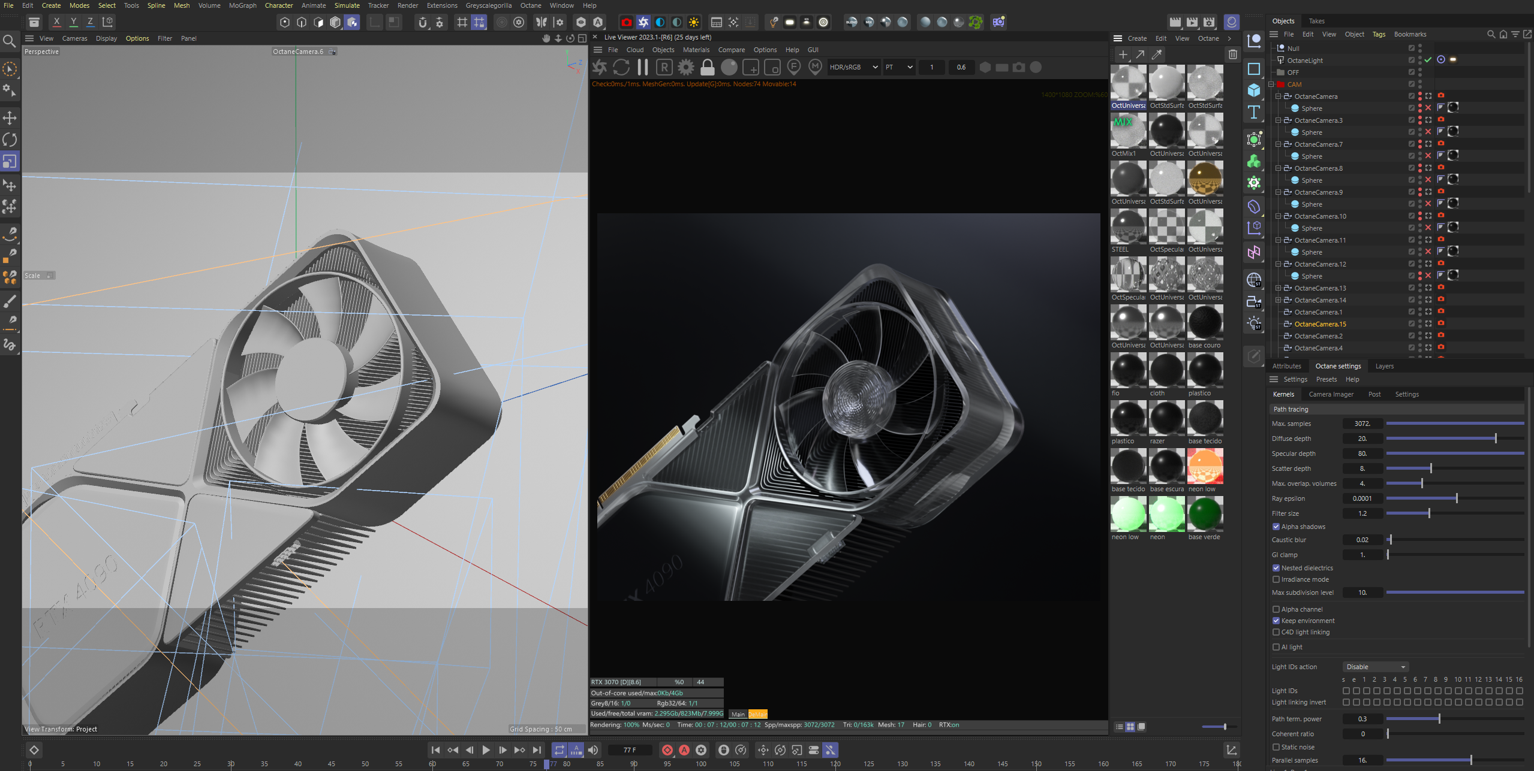Pause the Live Viewer rendering

tap(642, 67)
